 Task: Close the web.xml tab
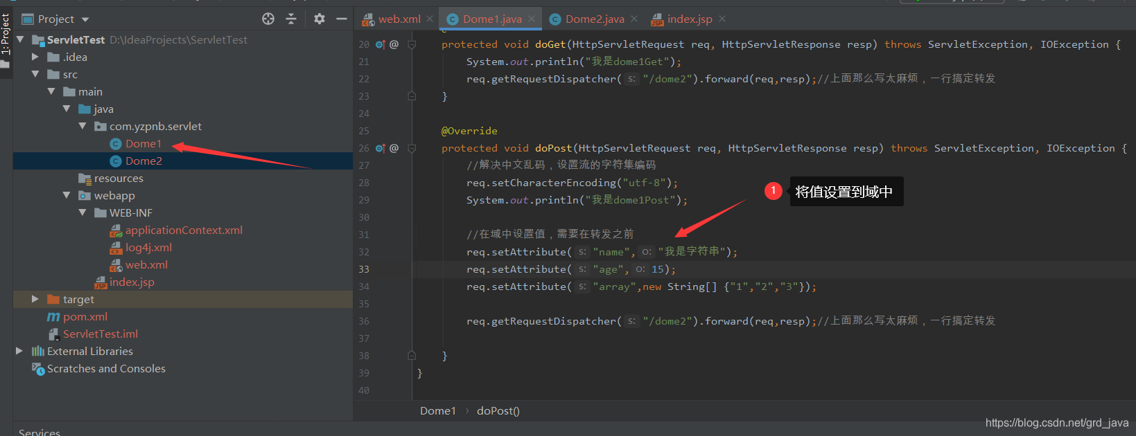430,19
